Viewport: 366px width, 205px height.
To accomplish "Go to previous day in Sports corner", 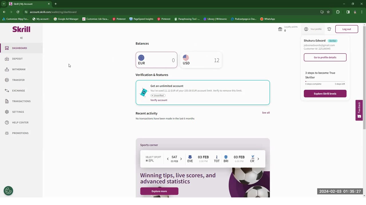I will click(168, 159).
